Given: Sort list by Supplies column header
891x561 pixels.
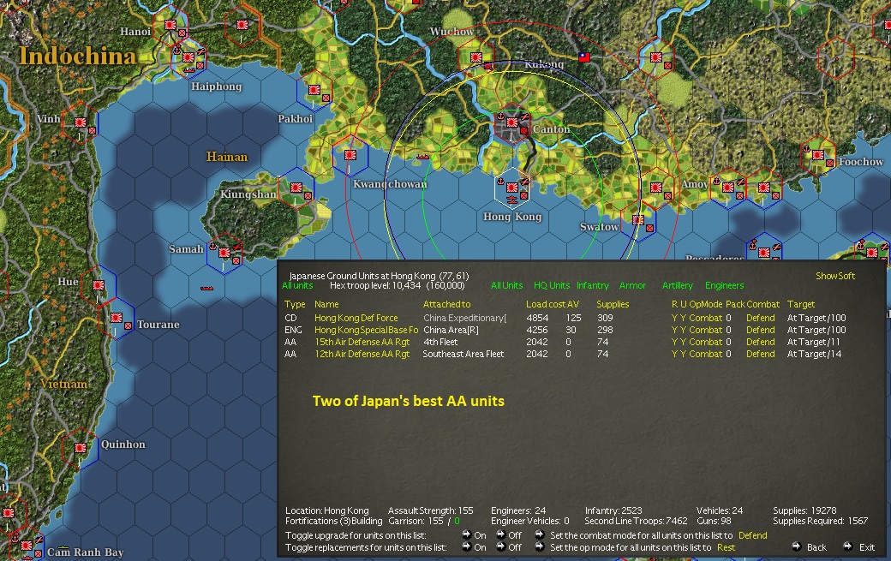Looking at the screenshot, I should click(612, 304).
